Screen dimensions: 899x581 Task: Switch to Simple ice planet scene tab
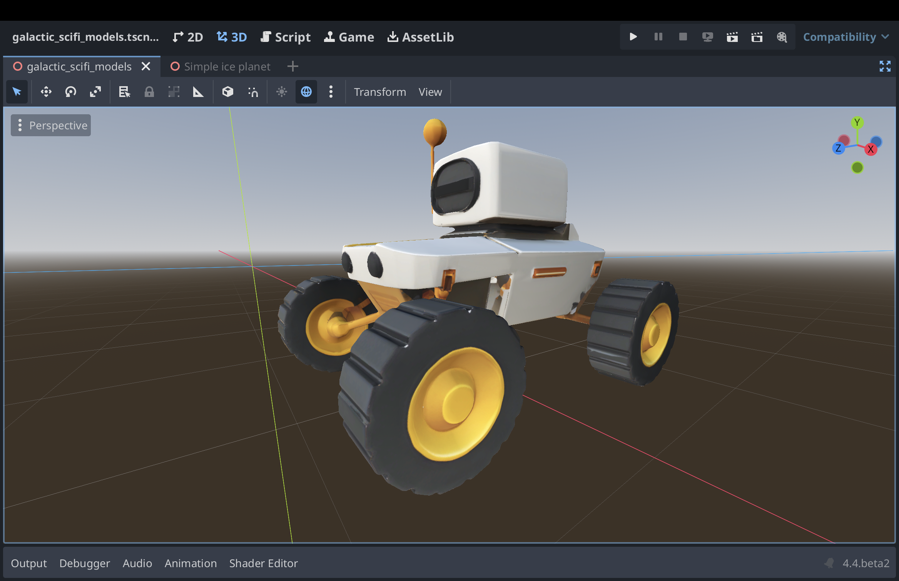pos(221,67)
